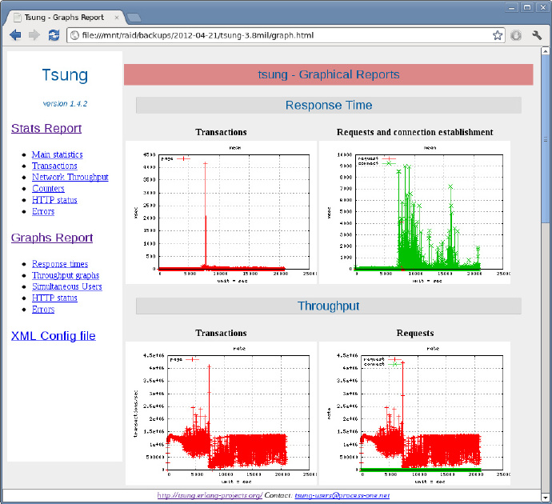Open the tsung.erlang-projects.org footer link
The width and height of the screenshot is (552, 504).
pos(210,495)
